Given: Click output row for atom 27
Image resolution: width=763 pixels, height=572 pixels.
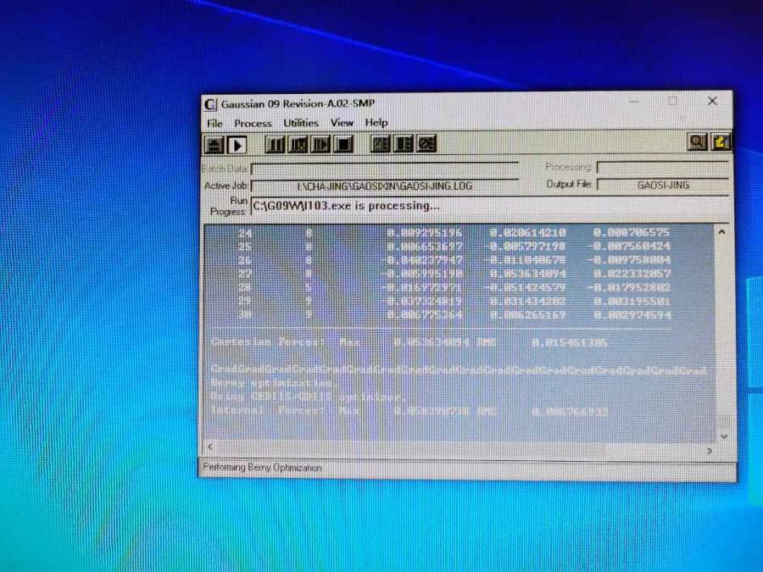Looking at the screenshot, I should point(454,275).
